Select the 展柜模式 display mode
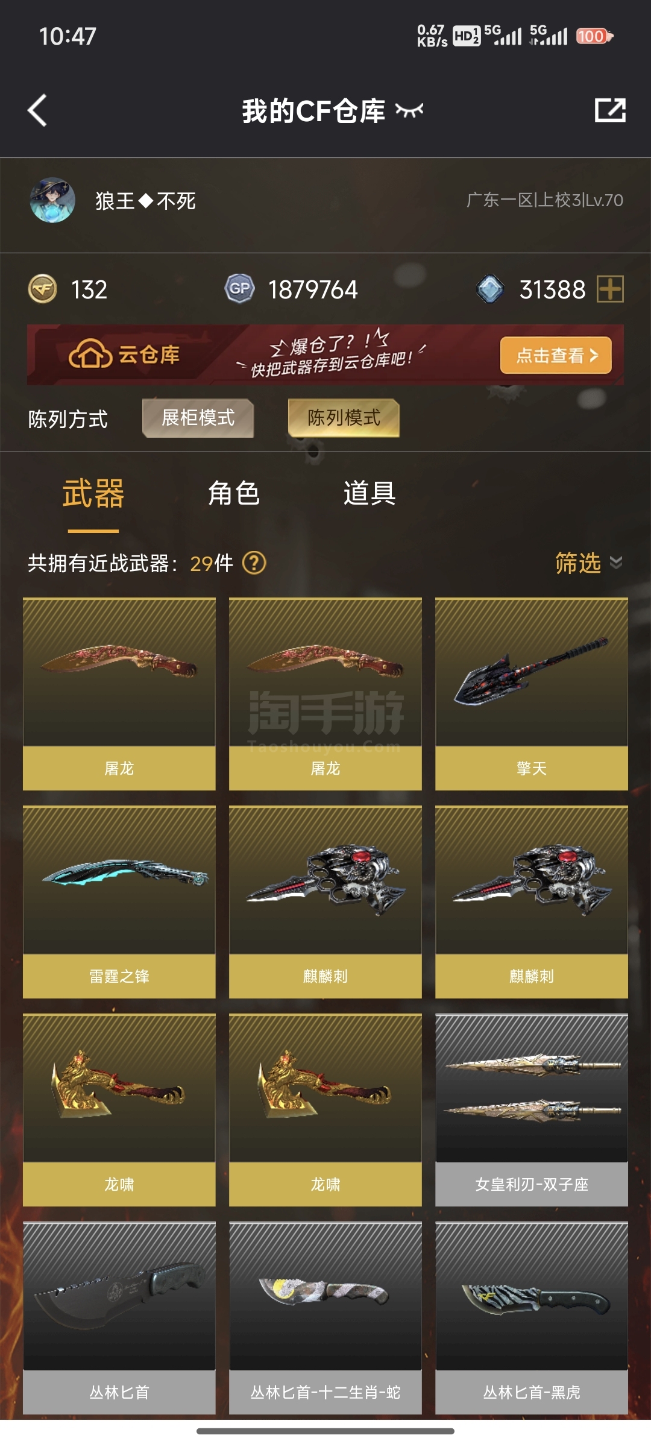The image size is (651, 1447). pyautogui.click(x=198, y=418)
